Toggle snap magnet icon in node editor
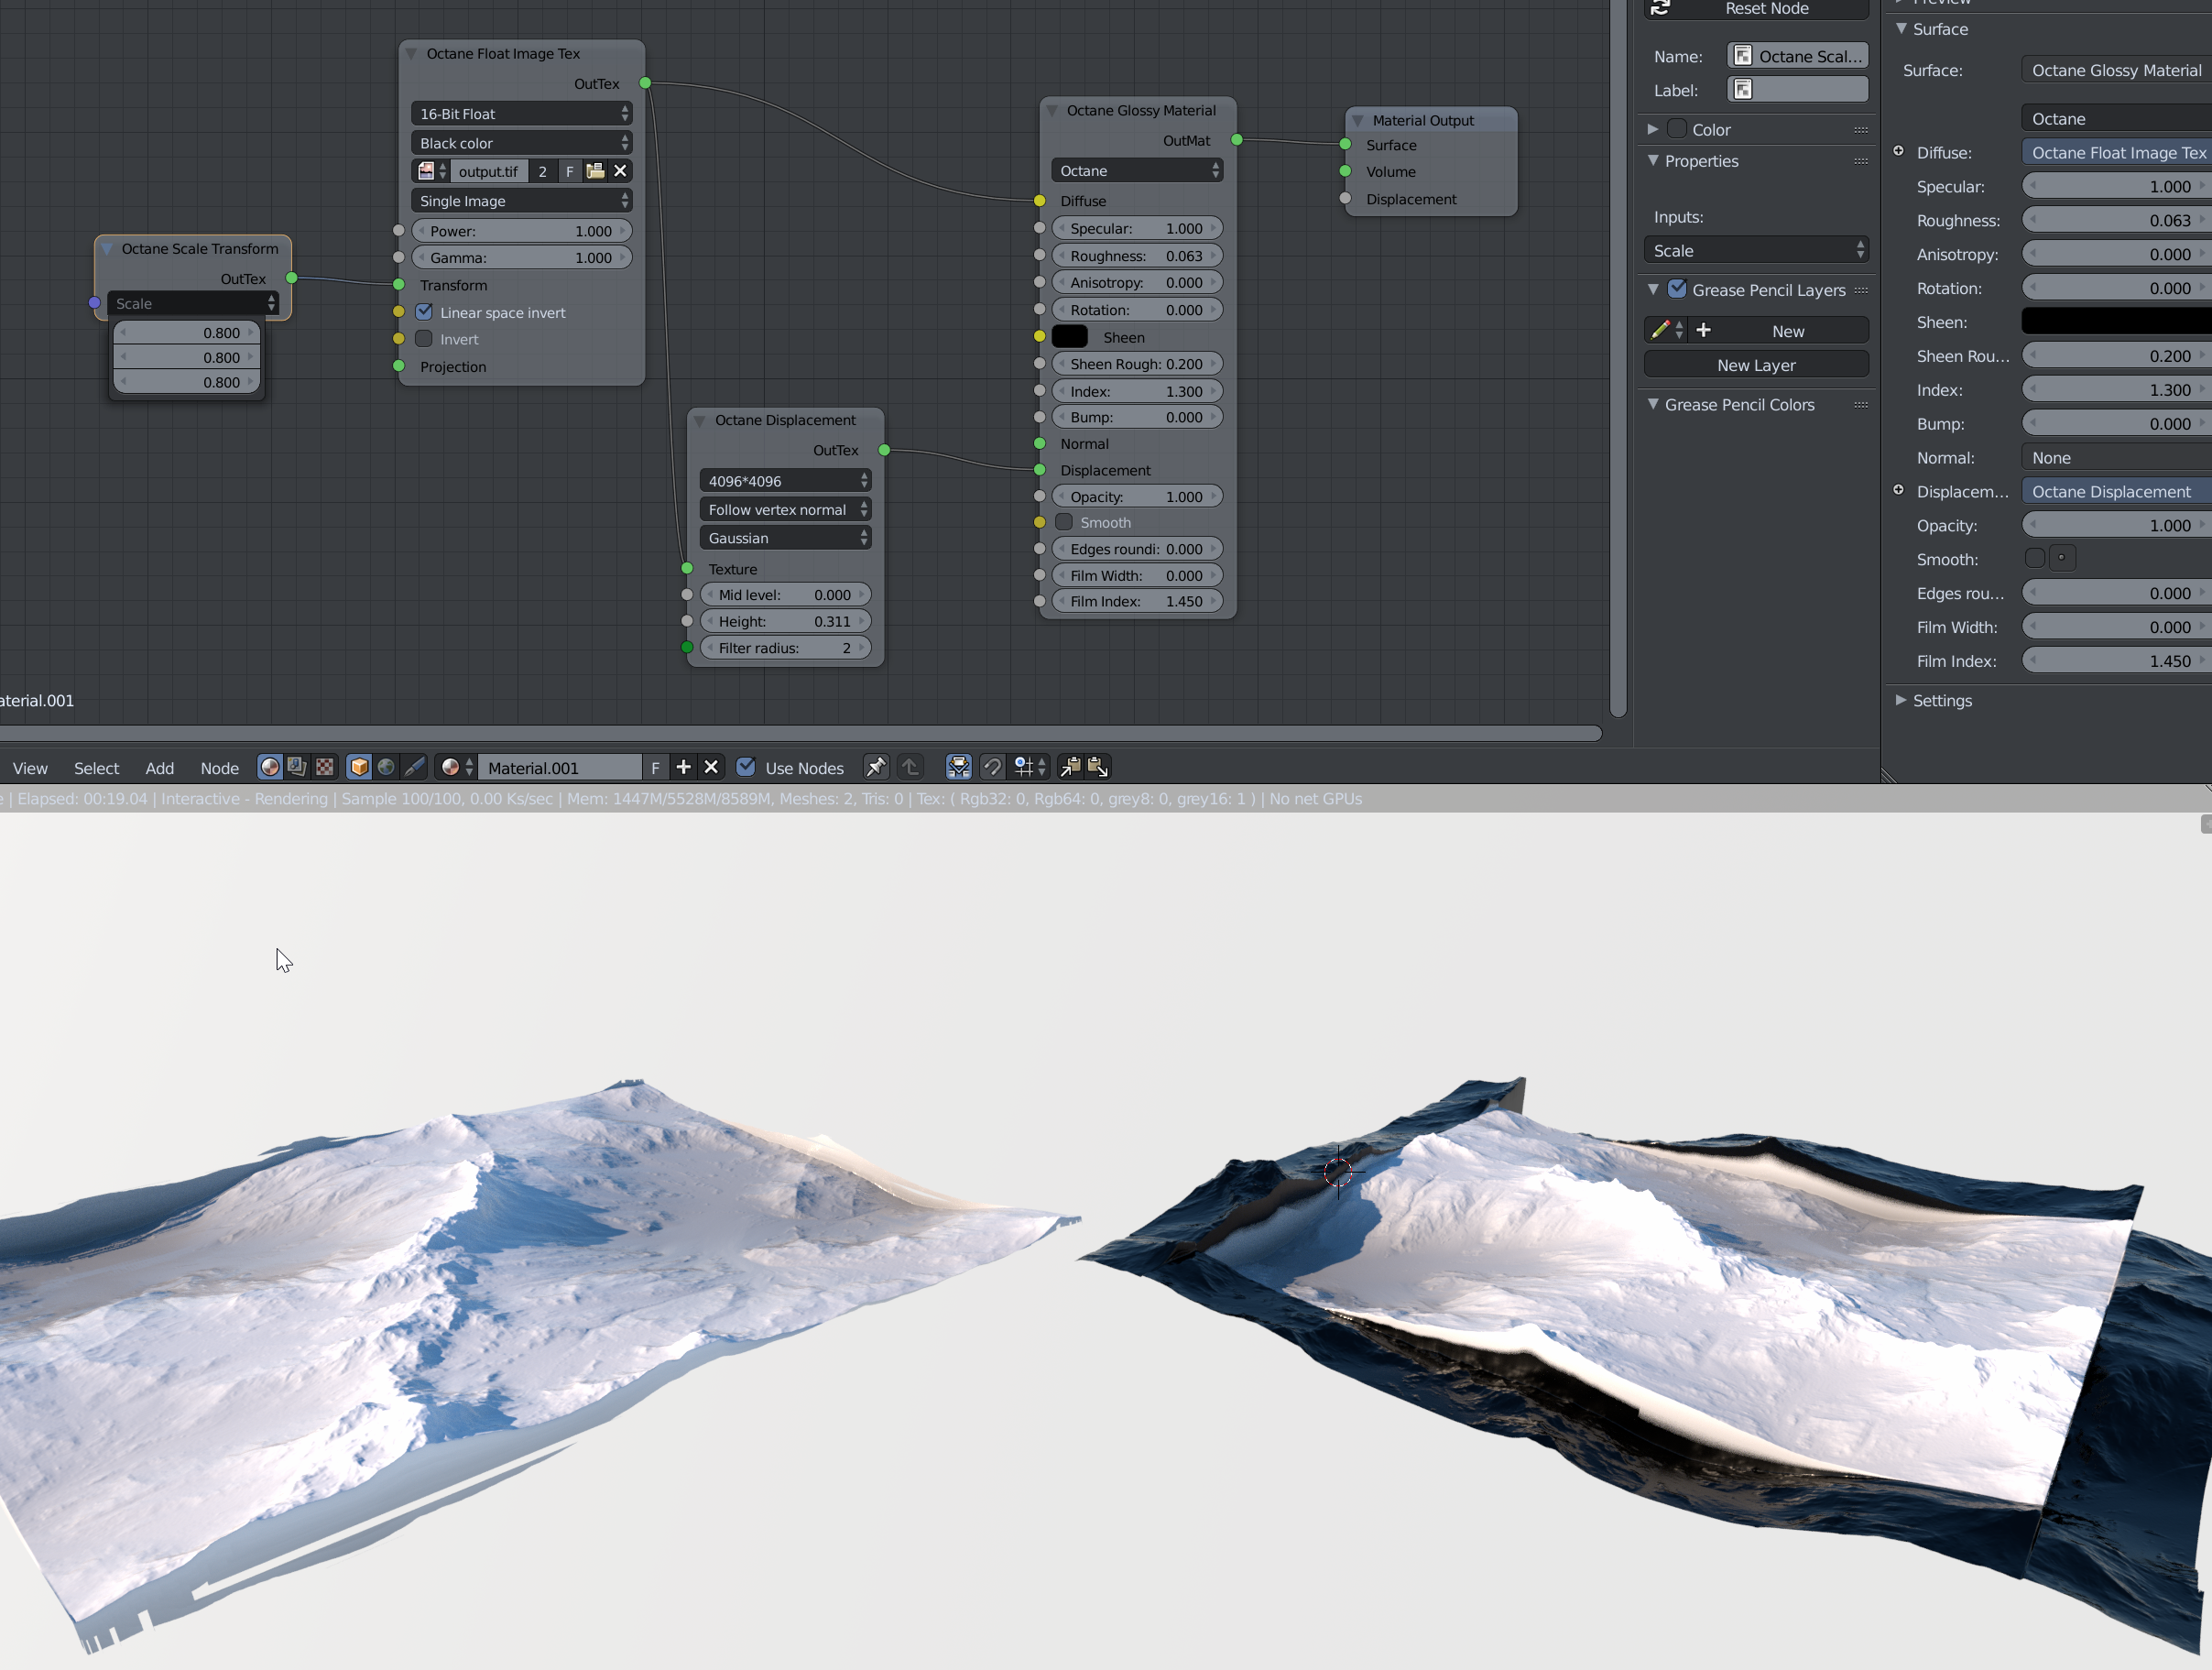Screen dimensions: 2212x1670 992,767
